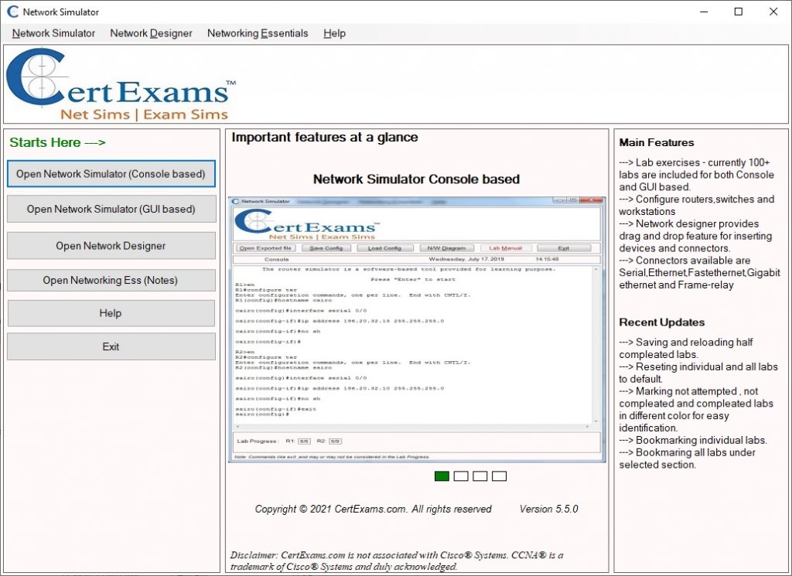Image resolution: width=792 pixels, height=576 pixels.
Task: Select the green carousel indicator square
Action: click(x=441, y=476)
